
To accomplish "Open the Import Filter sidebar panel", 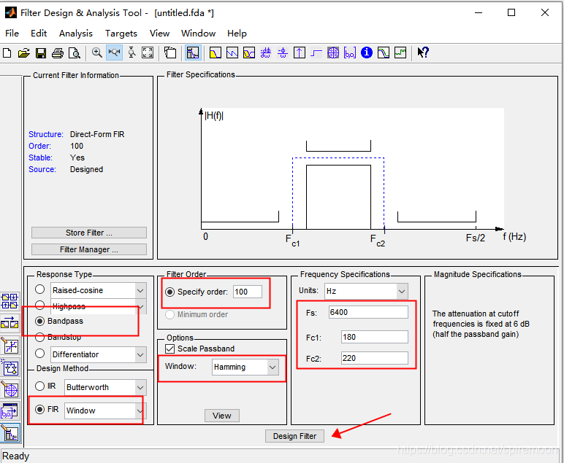I will pyautogui.click(x=10, y=412).
